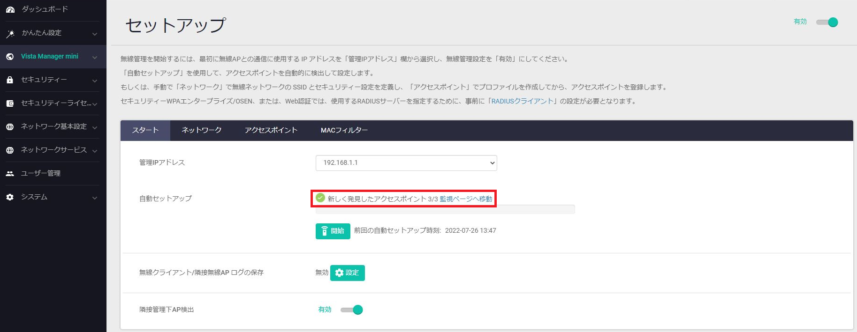The image size is (857, 332).
Task: Click the globe icon for ネットワーク基本設定
Action: pyautogui.click(x=10, y=127)
